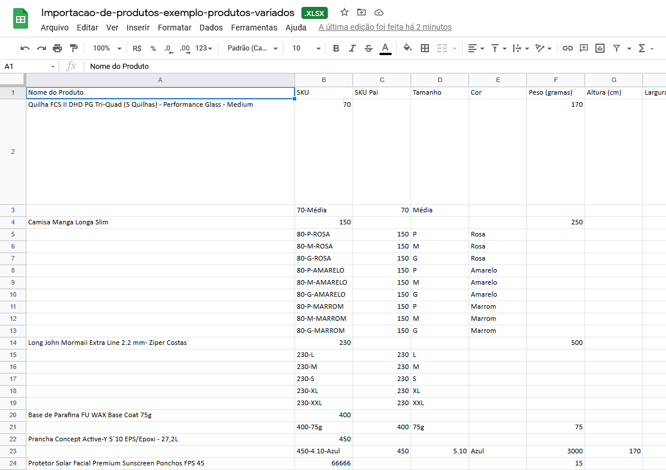Open text wrapping dropdown

click(x=521, y=48)
